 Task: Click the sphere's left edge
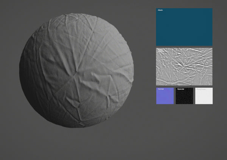coord(20,71)
